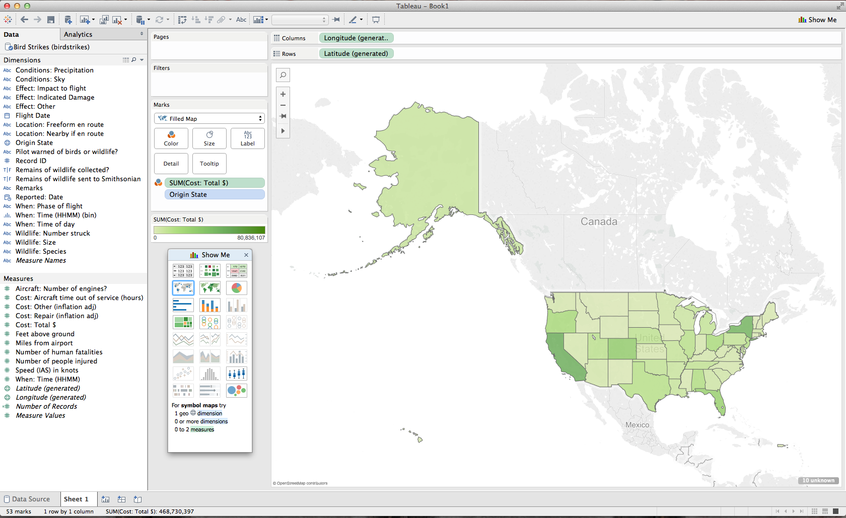This screenshot has width=846, height=518.
Task: Select the Bird Strikes (birdstrikes) data source
Action: 47,47
